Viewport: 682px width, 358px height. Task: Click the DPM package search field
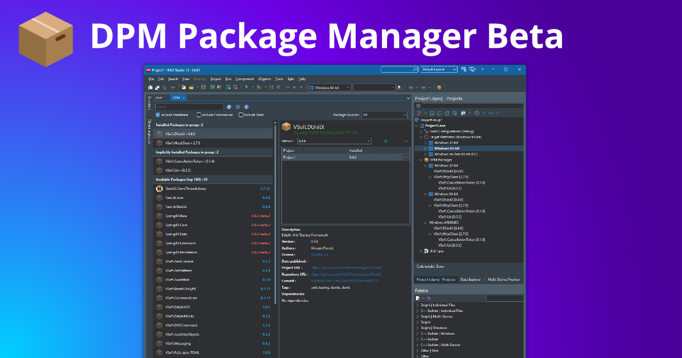189,107
